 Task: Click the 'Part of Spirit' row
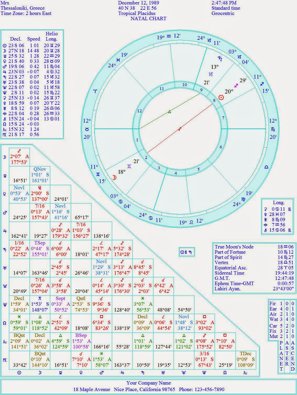point(254,257)
